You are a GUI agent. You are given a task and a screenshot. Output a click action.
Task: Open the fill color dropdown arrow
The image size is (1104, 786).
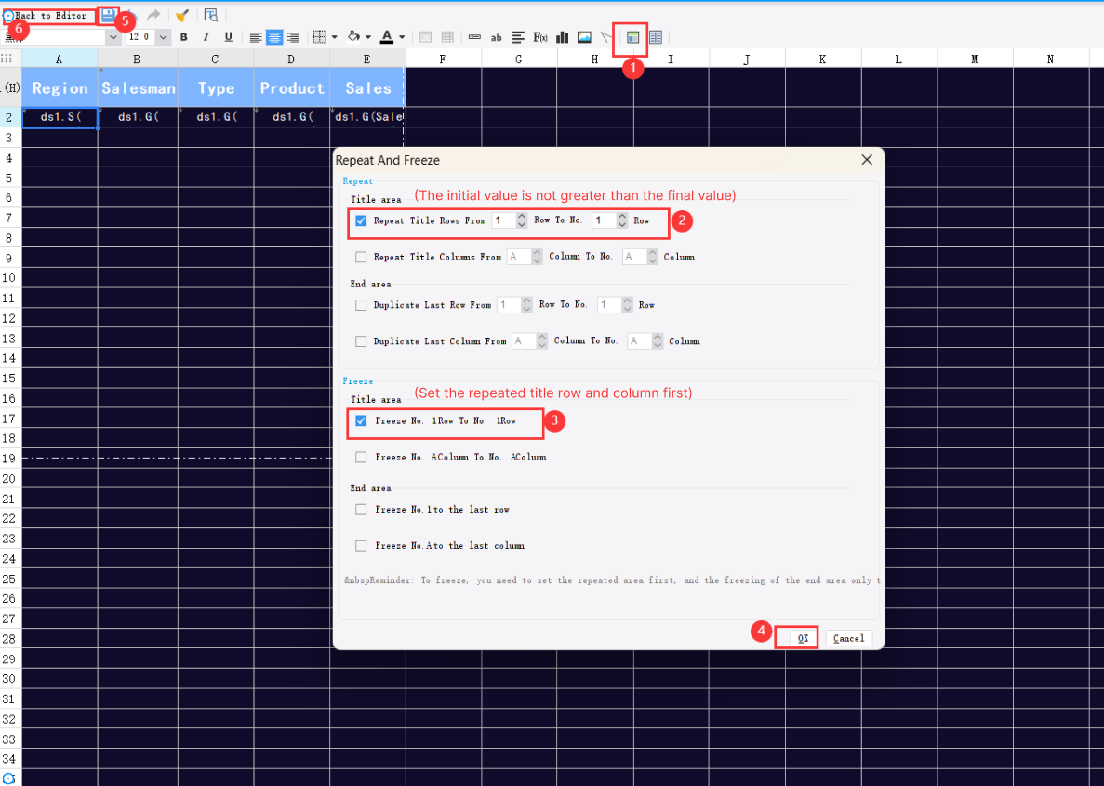point(370,36)
